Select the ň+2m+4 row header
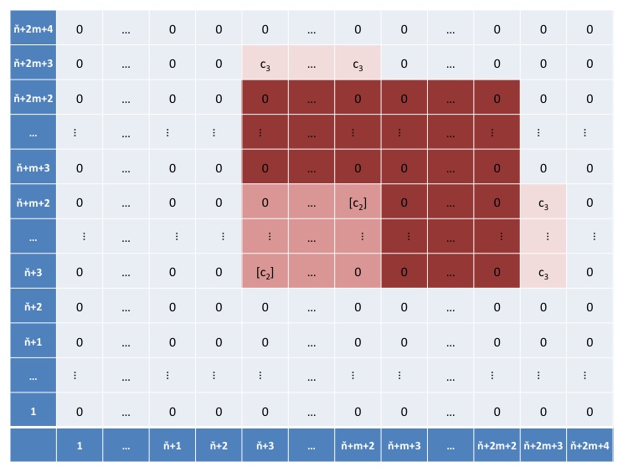The height and width of the screenshot is (472, 623). (x=33, y=29)
